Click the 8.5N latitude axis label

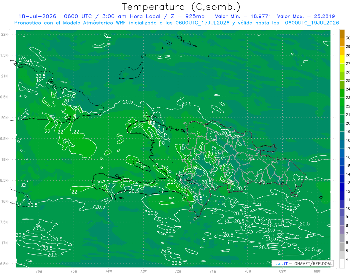pos(4,180)
